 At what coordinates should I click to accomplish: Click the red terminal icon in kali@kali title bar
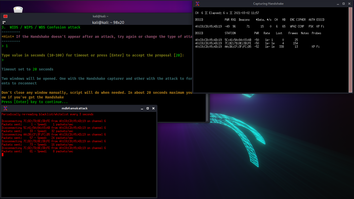point(5,16)
